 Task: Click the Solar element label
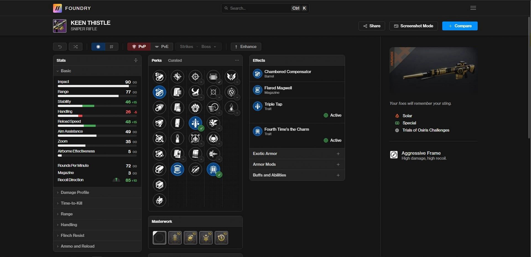pos(407,116)
